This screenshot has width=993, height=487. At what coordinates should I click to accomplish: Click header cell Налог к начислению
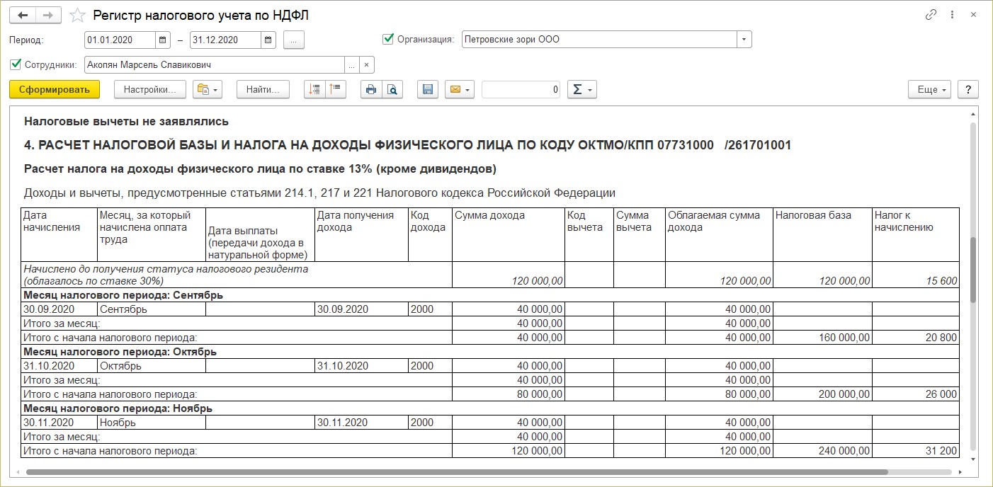916,234
